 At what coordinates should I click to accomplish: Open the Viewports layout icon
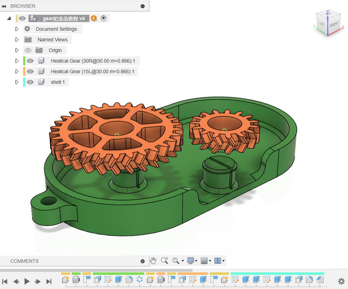218,261
